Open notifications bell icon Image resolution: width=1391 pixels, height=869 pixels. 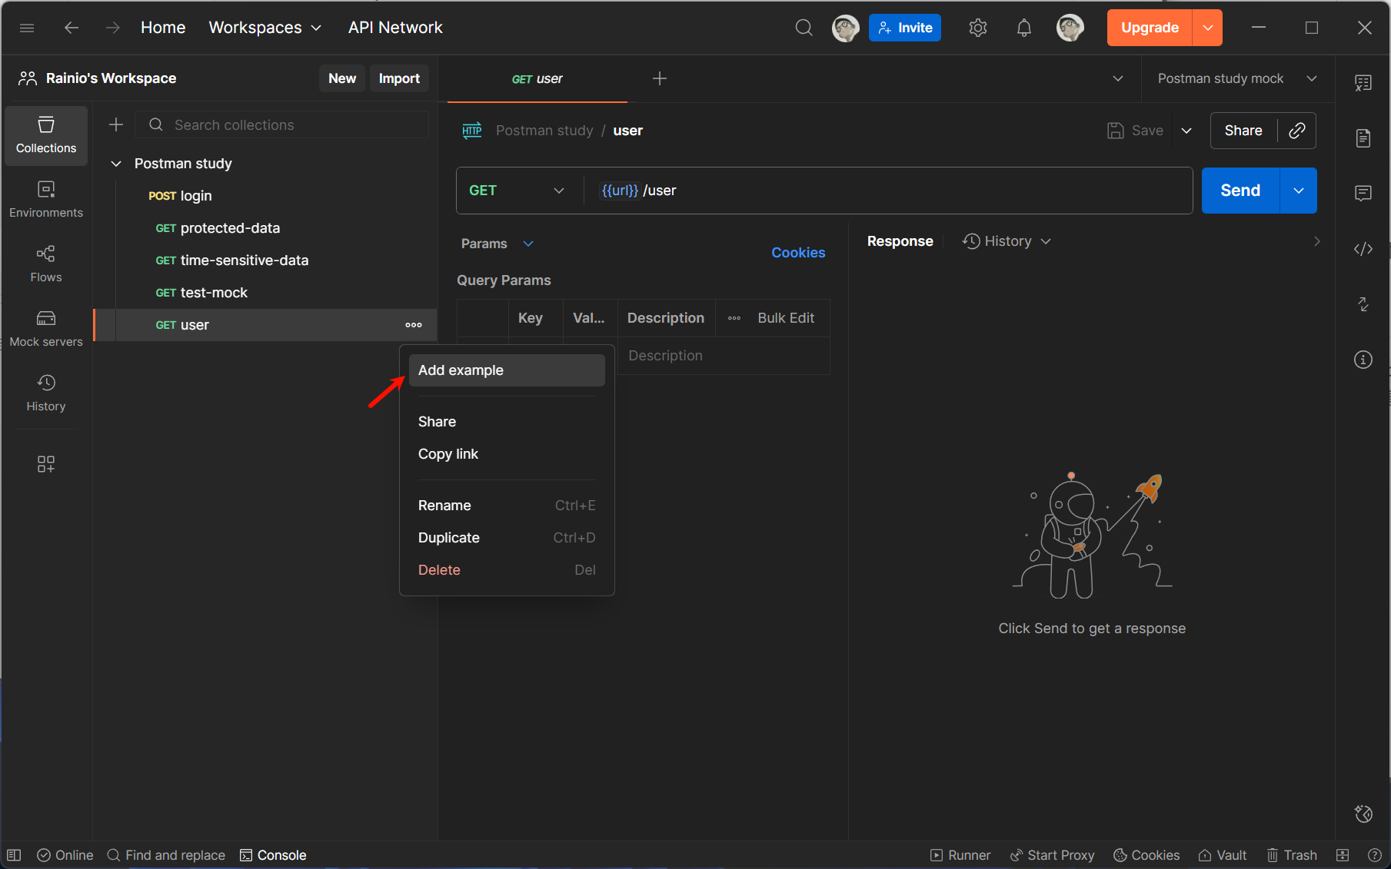point(1023,28)
